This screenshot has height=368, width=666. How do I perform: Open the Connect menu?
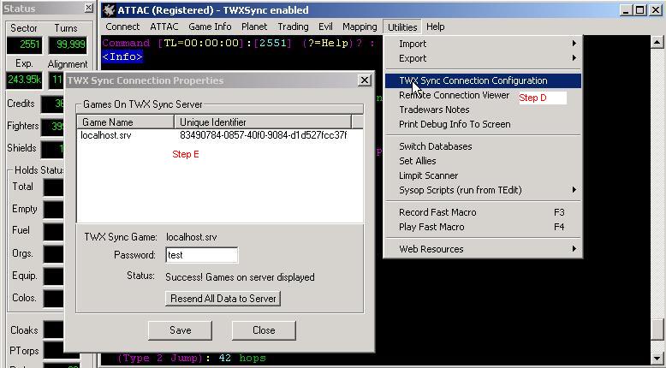point(122,27)
